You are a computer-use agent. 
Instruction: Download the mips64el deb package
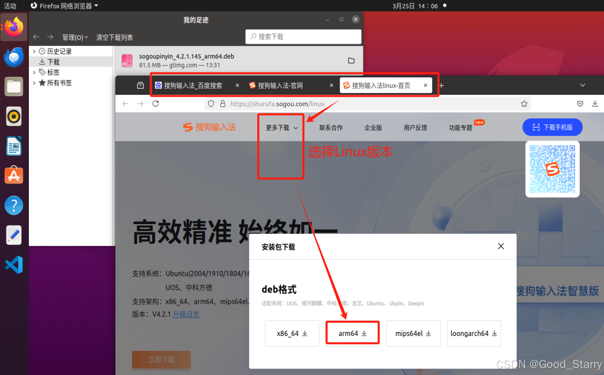pos(413,334)
